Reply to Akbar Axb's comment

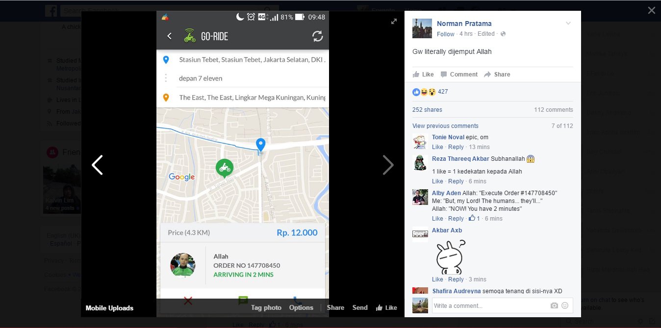(x=456, y=279)
